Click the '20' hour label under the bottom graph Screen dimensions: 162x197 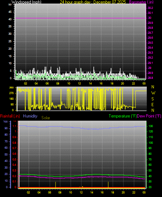tap(123, 192)
